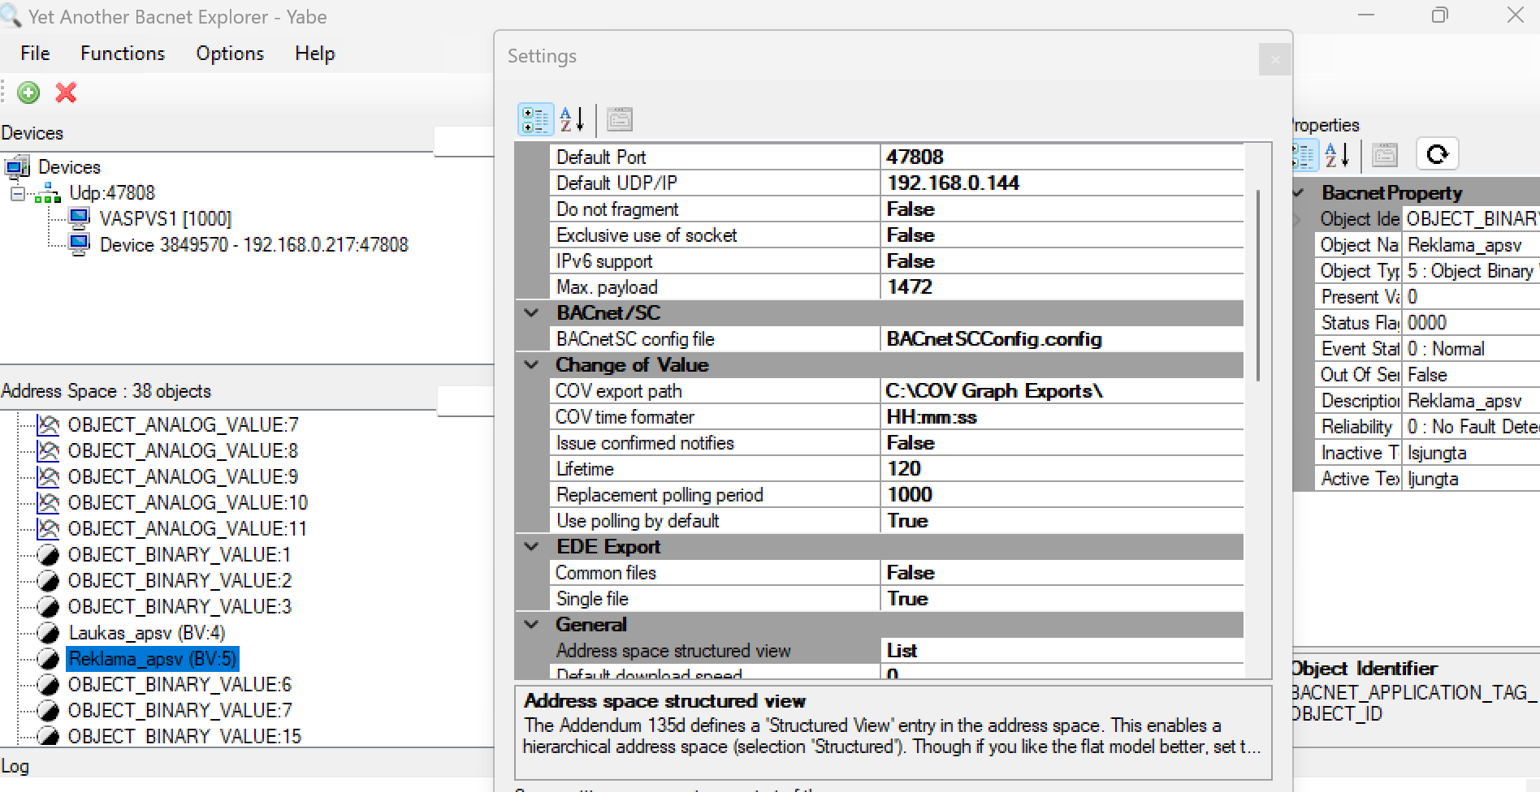Click the Settings grid vertical scrollbar
This screenshot has height=792, width=1540.
click(x=1258, y=285)
